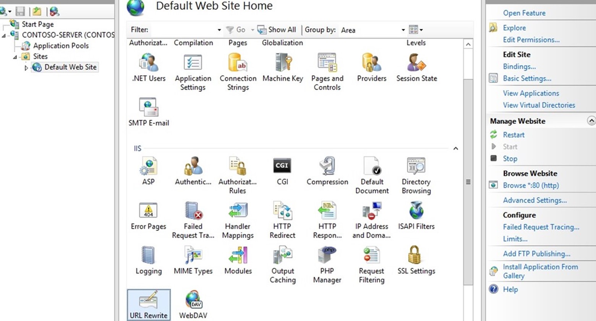Open Advanced Settings action

tap(534, 200)
